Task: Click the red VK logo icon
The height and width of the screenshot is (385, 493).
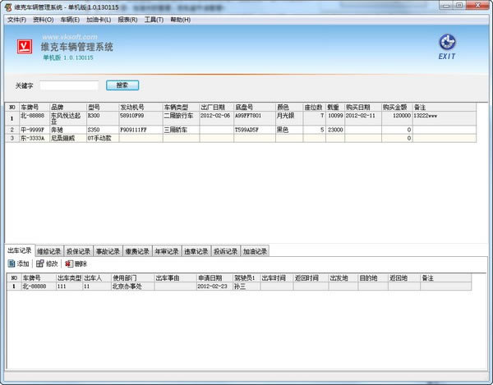Action: [x=23, y=46]
